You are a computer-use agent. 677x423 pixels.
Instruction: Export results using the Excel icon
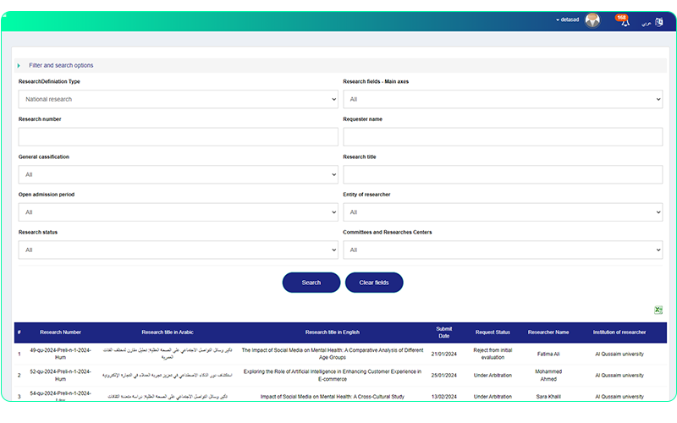click(658, 310)
